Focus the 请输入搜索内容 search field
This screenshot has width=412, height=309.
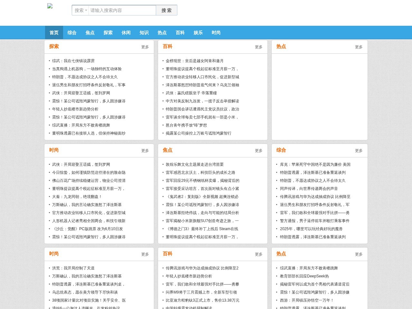pos(122,10)
